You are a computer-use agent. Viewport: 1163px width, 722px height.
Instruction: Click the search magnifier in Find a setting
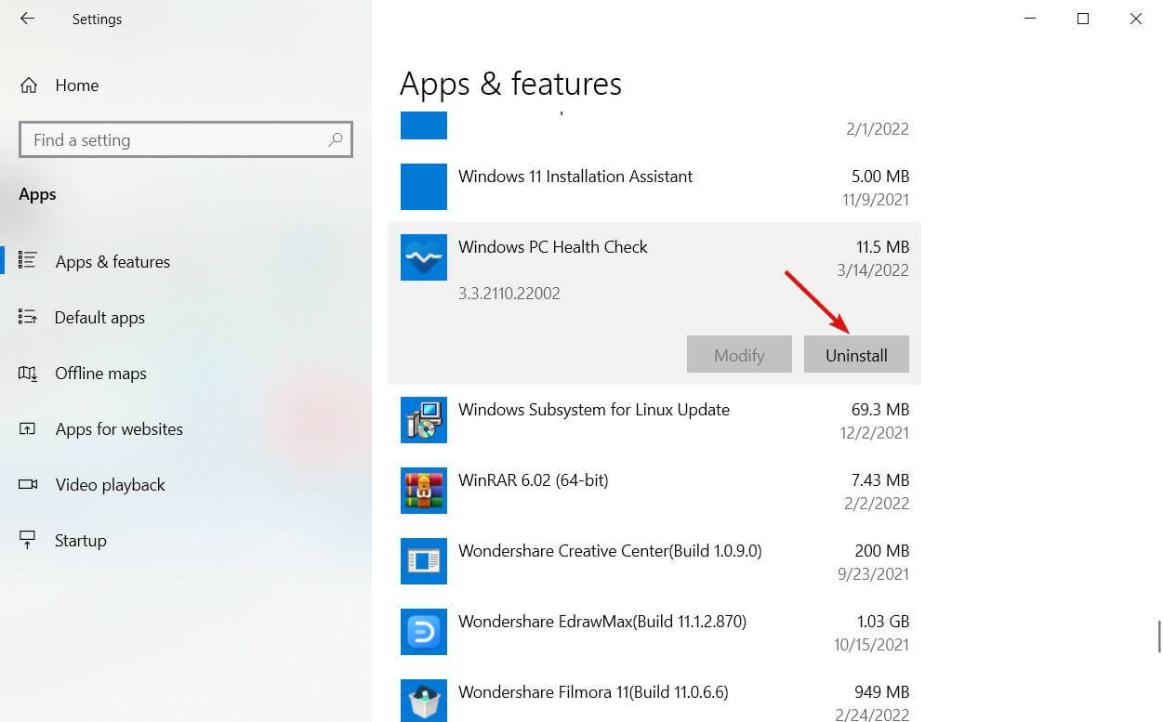coord(336,139)
